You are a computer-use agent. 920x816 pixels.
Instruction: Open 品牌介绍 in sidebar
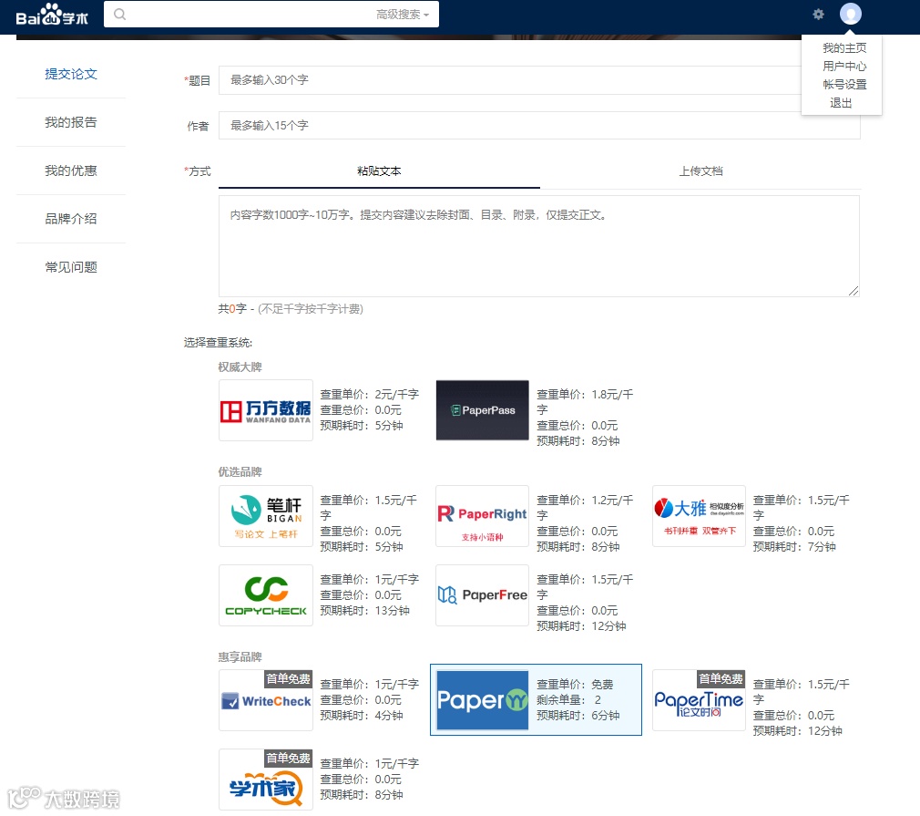click(x=71, y=219)
